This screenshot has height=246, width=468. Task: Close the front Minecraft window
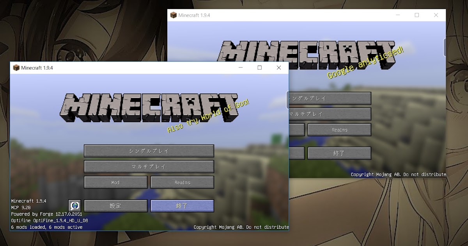[279, 68]
